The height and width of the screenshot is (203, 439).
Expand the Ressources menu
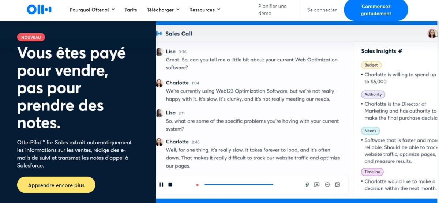(205, 10)
